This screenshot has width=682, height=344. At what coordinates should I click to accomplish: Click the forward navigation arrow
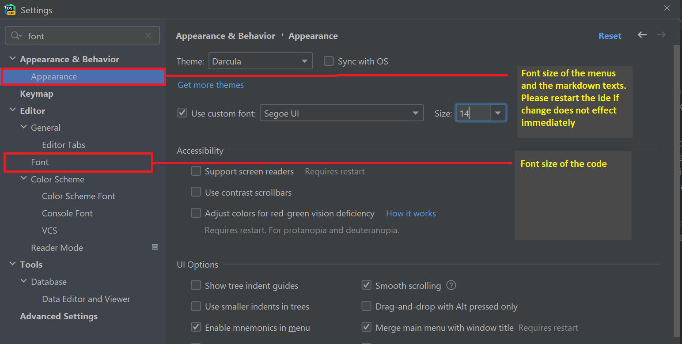pos(661,35)
